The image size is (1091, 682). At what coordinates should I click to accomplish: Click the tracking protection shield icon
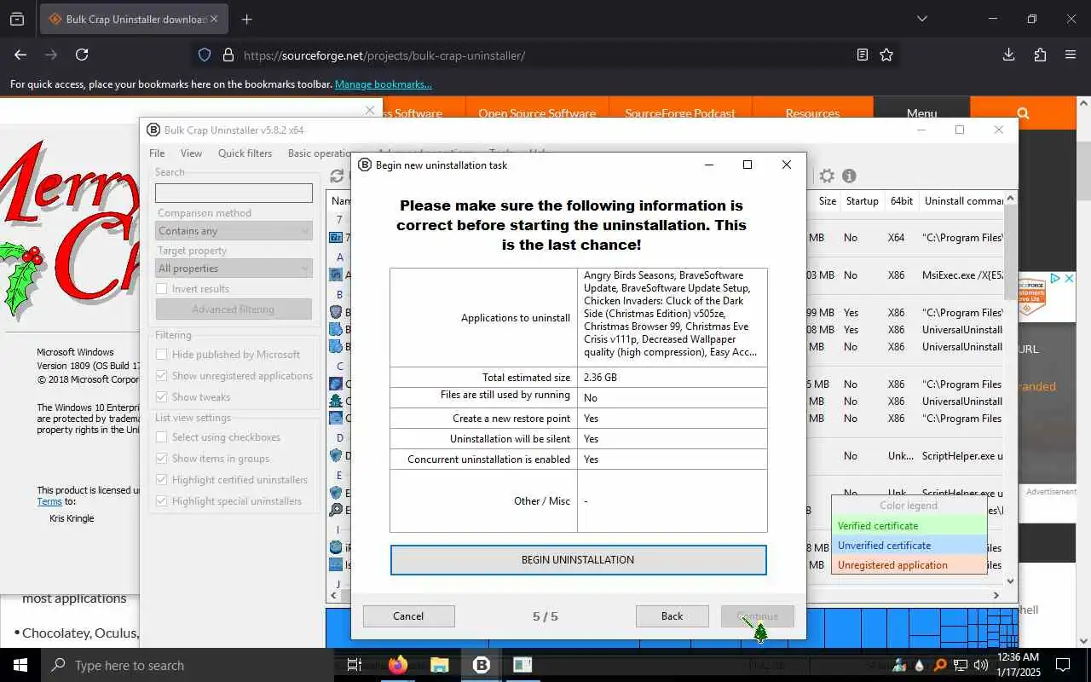(205, 55)
